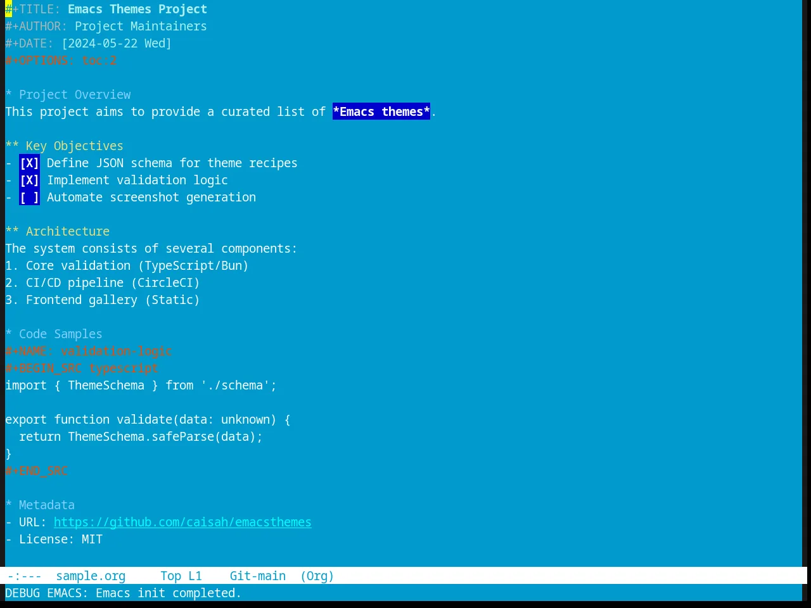Click the echo area message Emacs init completed
The width and height of the screenshot is (811, 608).
(123, 593)
